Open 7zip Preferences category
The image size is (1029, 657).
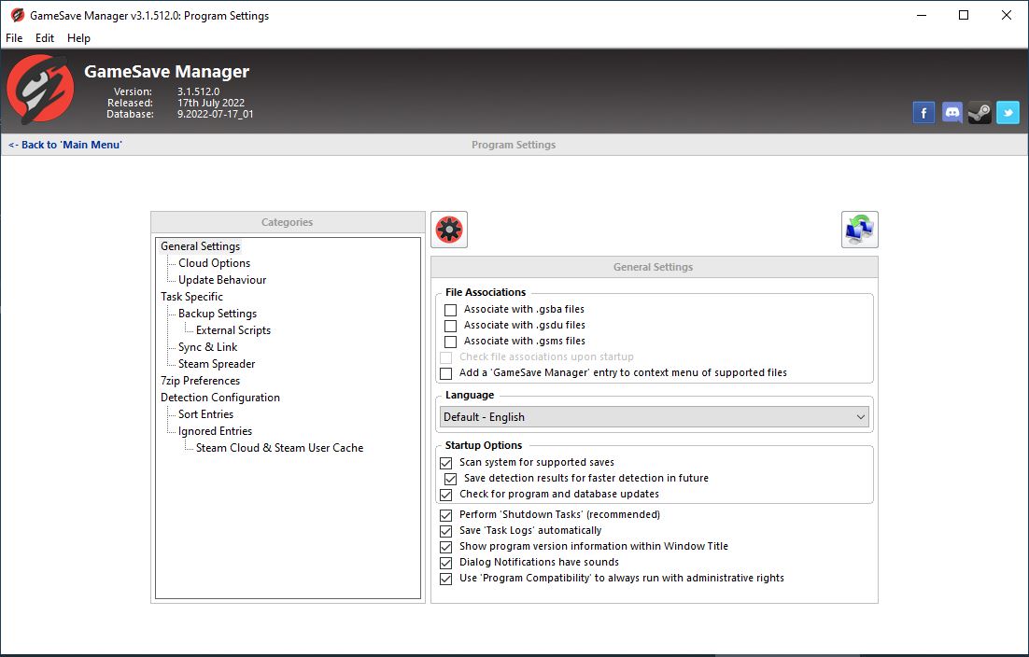(200, 381)
